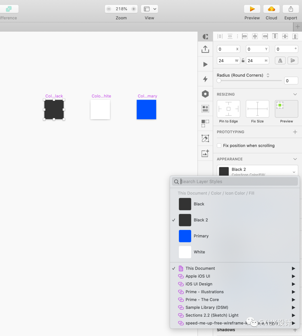Decrease zoom with the minus button

coord(109,9)
